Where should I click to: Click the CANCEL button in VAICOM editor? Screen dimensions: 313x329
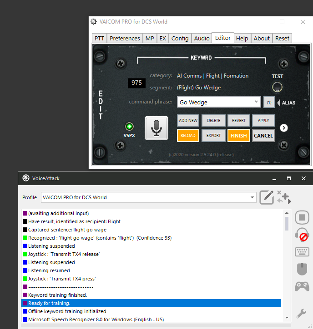coord(263,136)
